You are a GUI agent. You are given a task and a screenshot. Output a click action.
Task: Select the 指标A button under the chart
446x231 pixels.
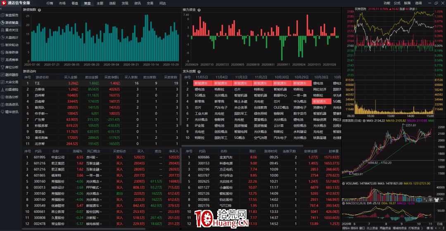(x=346, y=228)
